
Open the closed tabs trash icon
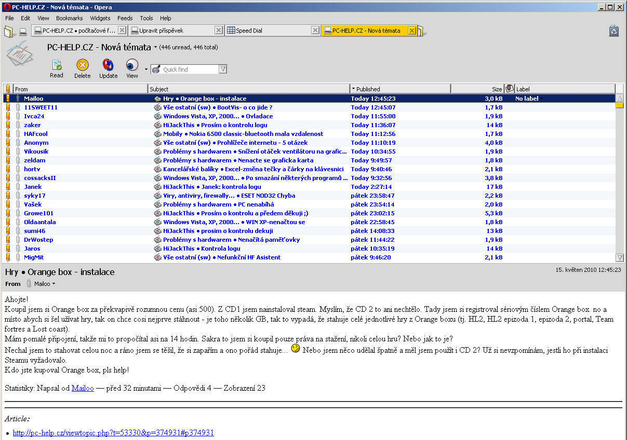613,31
